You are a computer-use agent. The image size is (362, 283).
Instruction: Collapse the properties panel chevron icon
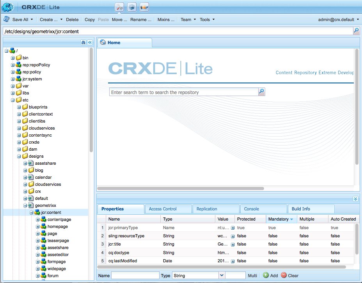click(355, 199)
